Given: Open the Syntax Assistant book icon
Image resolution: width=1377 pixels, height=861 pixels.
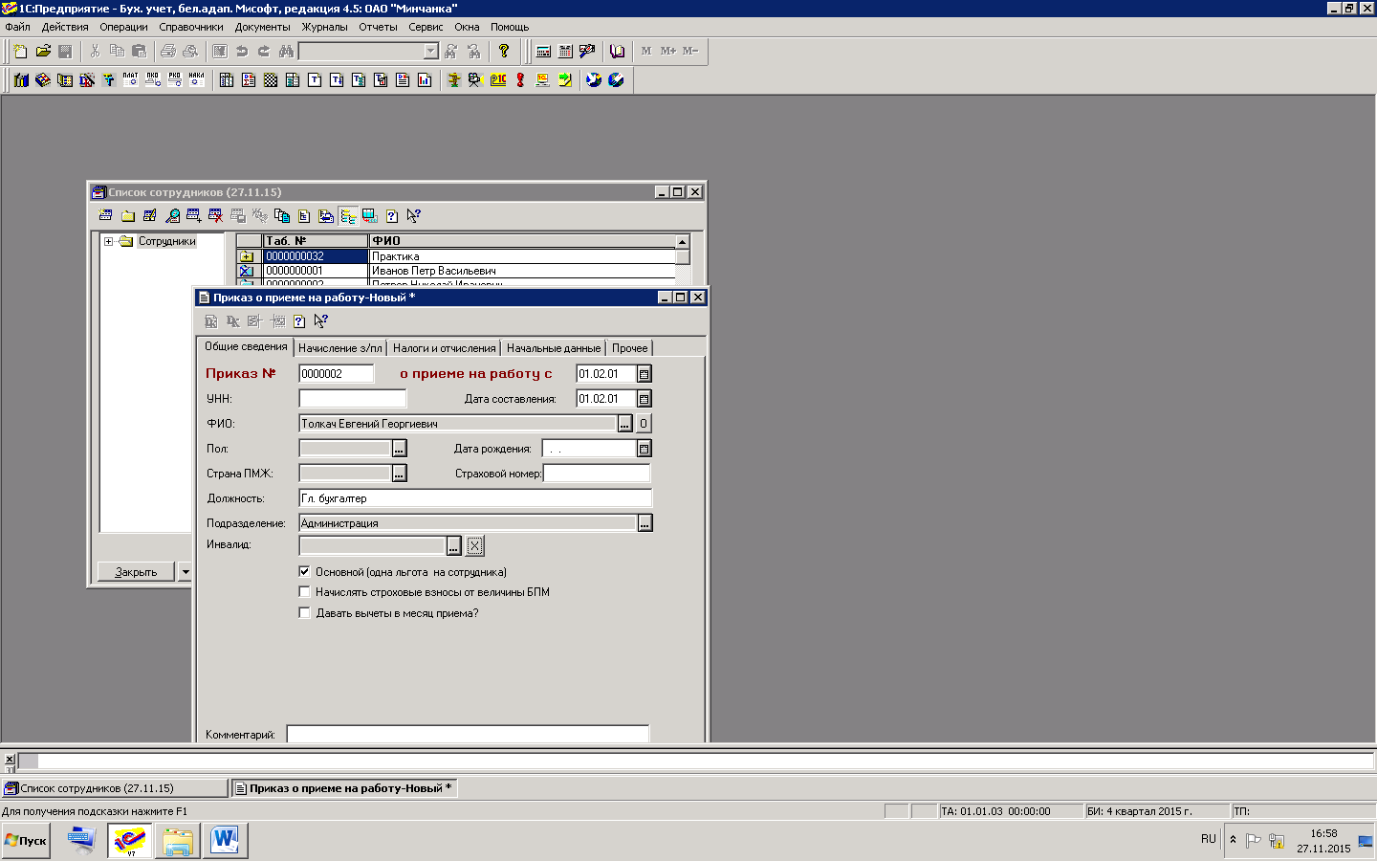Looking at the screenshot, I should pos(618,52).
